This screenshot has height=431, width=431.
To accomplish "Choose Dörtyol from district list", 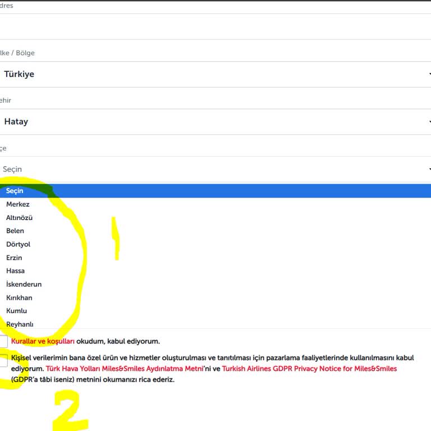I will (215, 244).
